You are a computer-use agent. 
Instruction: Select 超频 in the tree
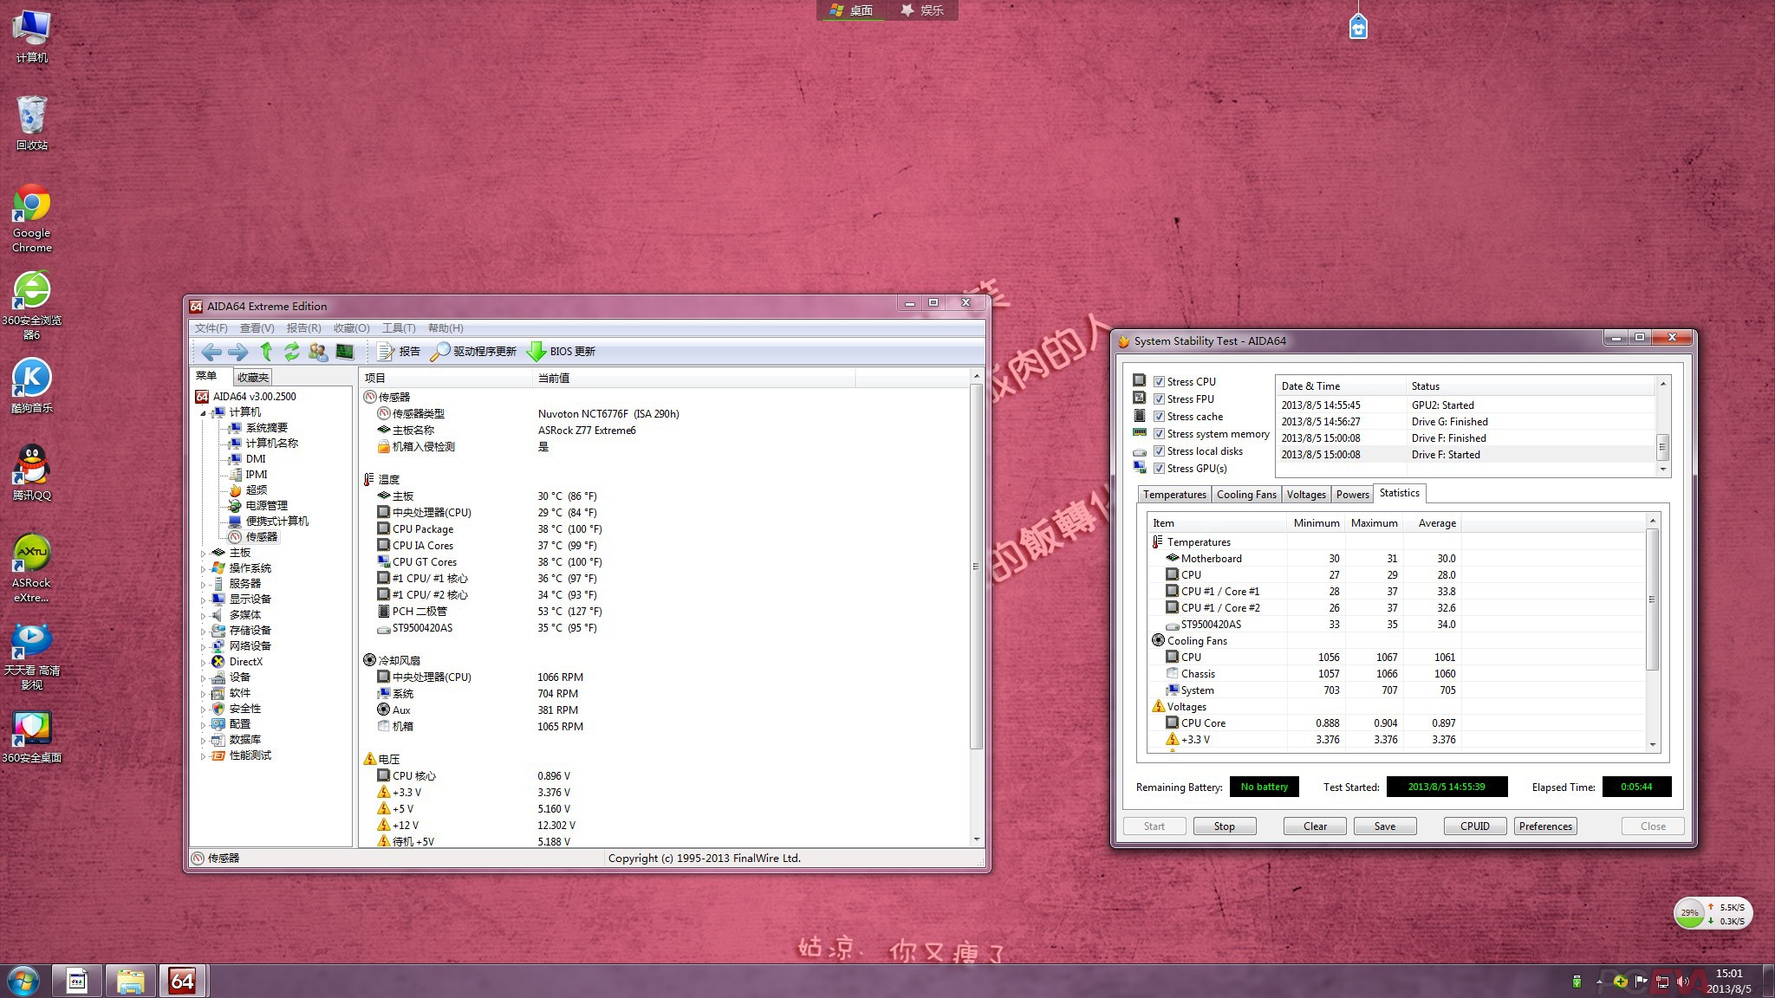pyautogui.click(x=248, y=490)
